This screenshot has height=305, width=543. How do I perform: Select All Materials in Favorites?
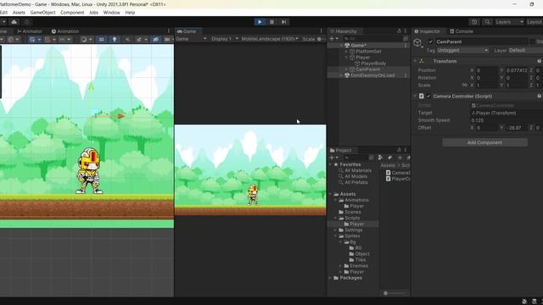tap(358, 170)
